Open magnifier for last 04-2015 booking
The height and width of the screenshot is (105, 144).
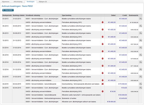(x=141, y=88)
